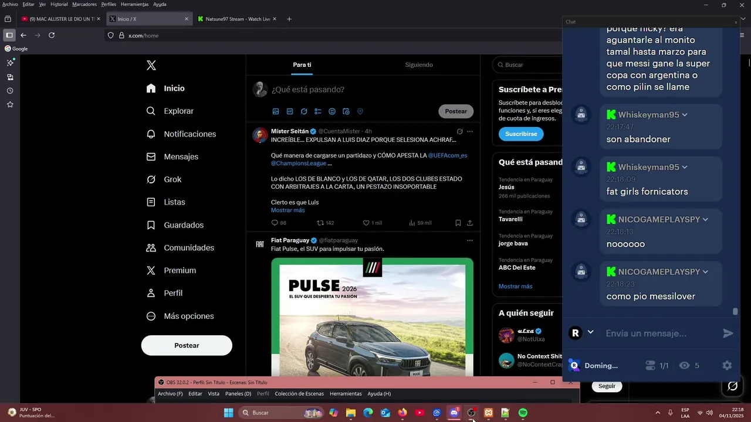Click Mostrar más on Míster Seitán post
Viewport: 751px width, 422px height.
287,210
